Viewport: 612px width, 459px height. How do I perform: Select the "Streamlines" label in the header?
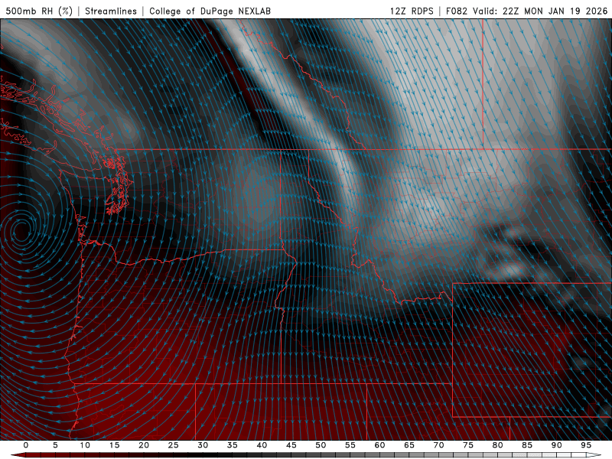pyautogui.click(x=111, y=11)
